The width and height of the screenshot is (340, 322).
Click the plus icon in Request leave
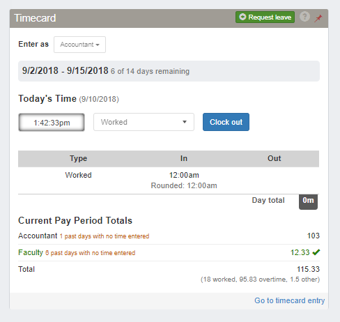point(242,17)
